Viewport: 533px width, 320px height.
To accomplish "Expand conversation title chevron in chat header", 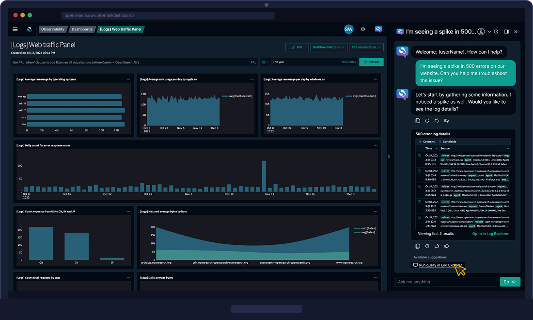I will pos(489,32).
